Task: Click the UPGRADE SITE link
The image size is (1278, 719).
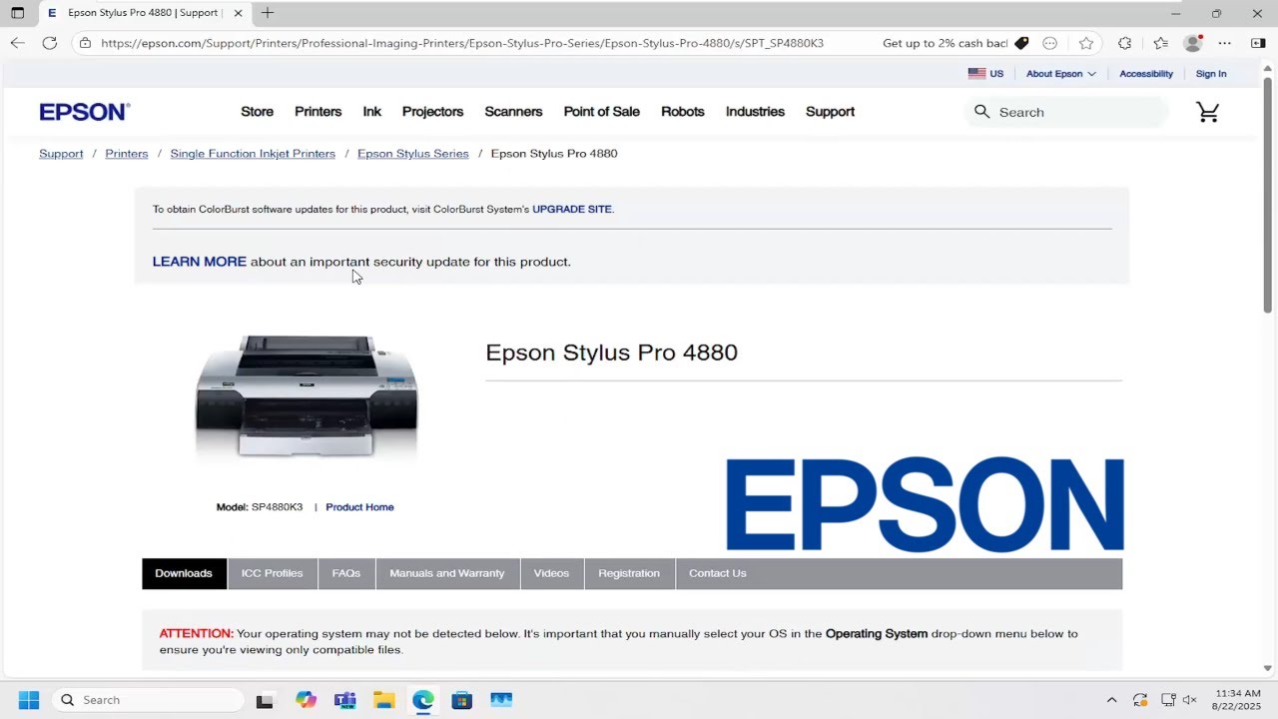Action: point(571,210)
